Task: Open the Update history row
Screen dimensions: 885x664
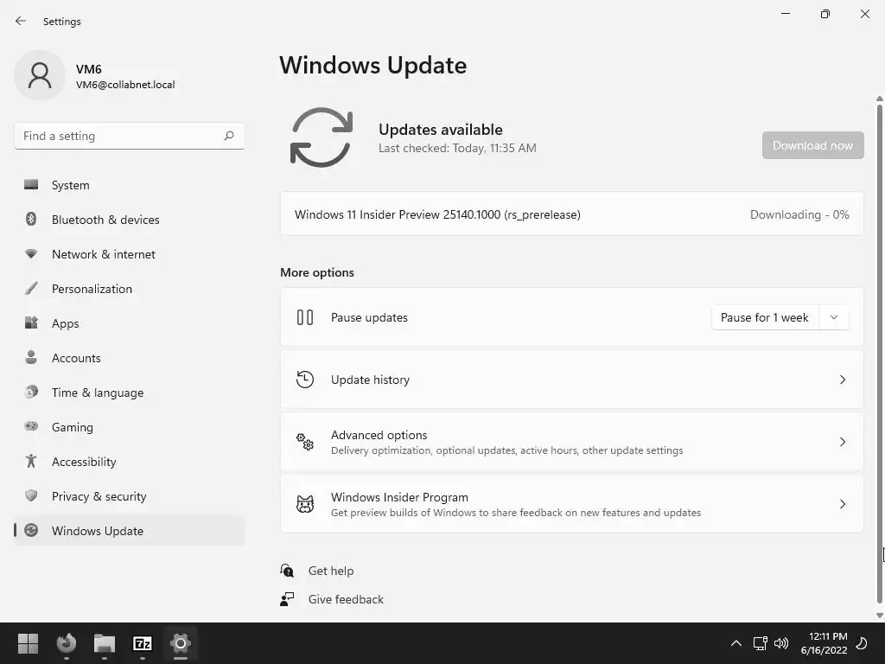Action: tap(571, 380)
